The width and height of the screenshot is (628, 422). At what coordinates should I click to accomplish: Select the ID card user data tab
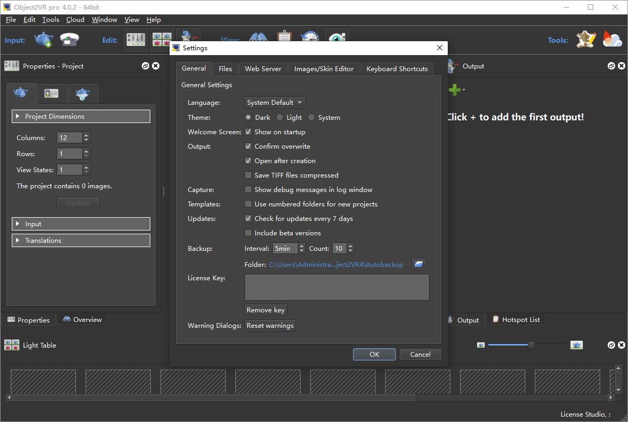click(51, 94)
